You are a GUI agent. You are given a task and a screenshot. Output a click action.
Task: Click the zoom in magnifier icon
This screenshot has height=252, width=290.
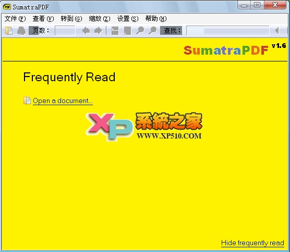point(153,31)
